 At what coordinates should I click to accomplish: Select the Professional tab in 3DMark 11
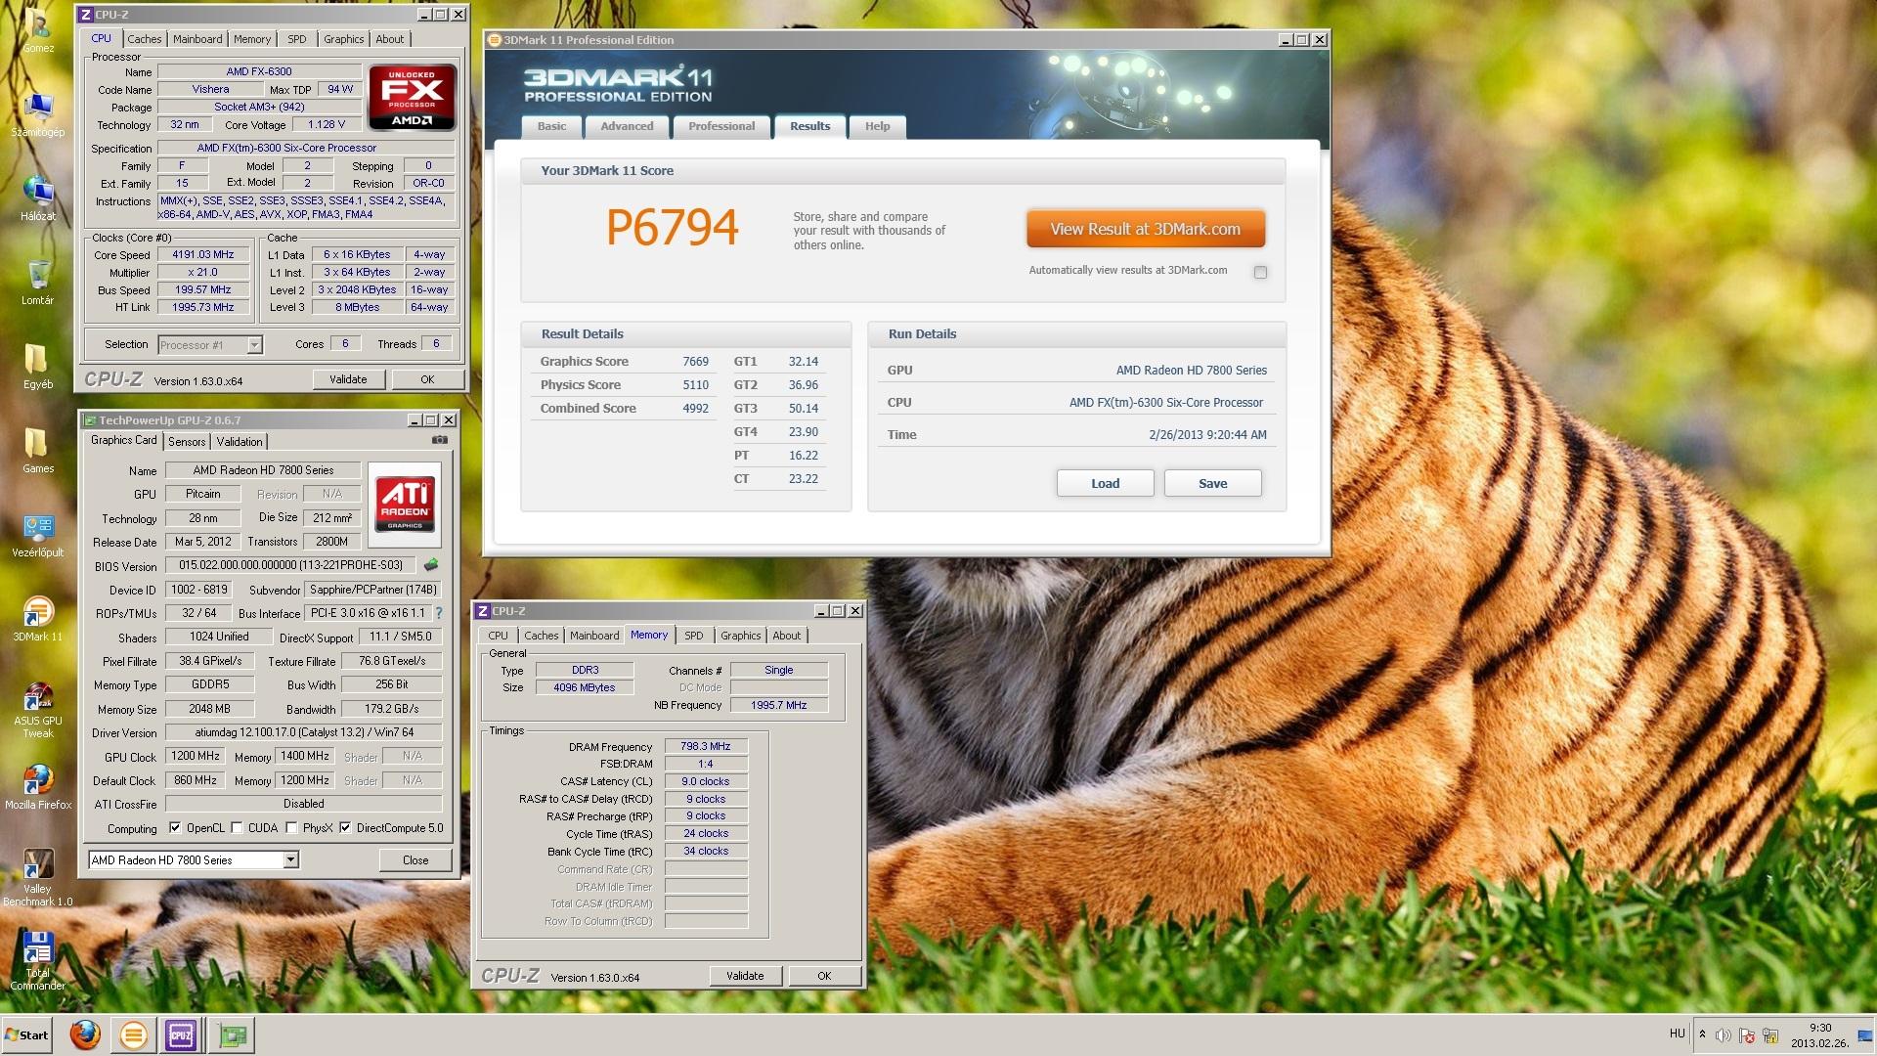coord(721,126)
